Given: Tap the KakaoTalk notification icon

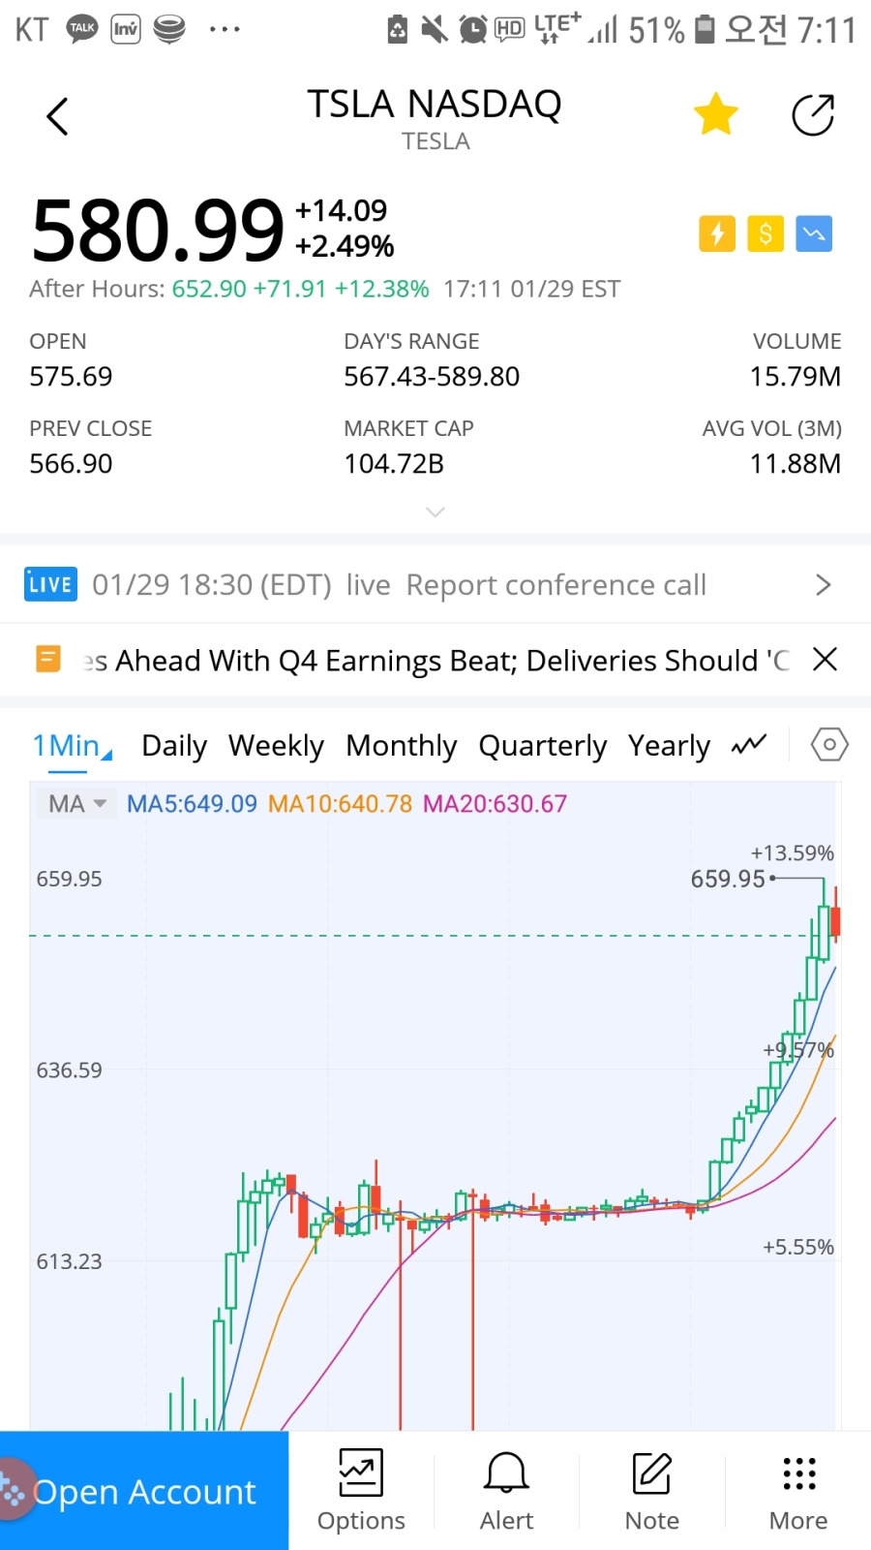Looking at the screenshot, I should [x=82, y=29].
